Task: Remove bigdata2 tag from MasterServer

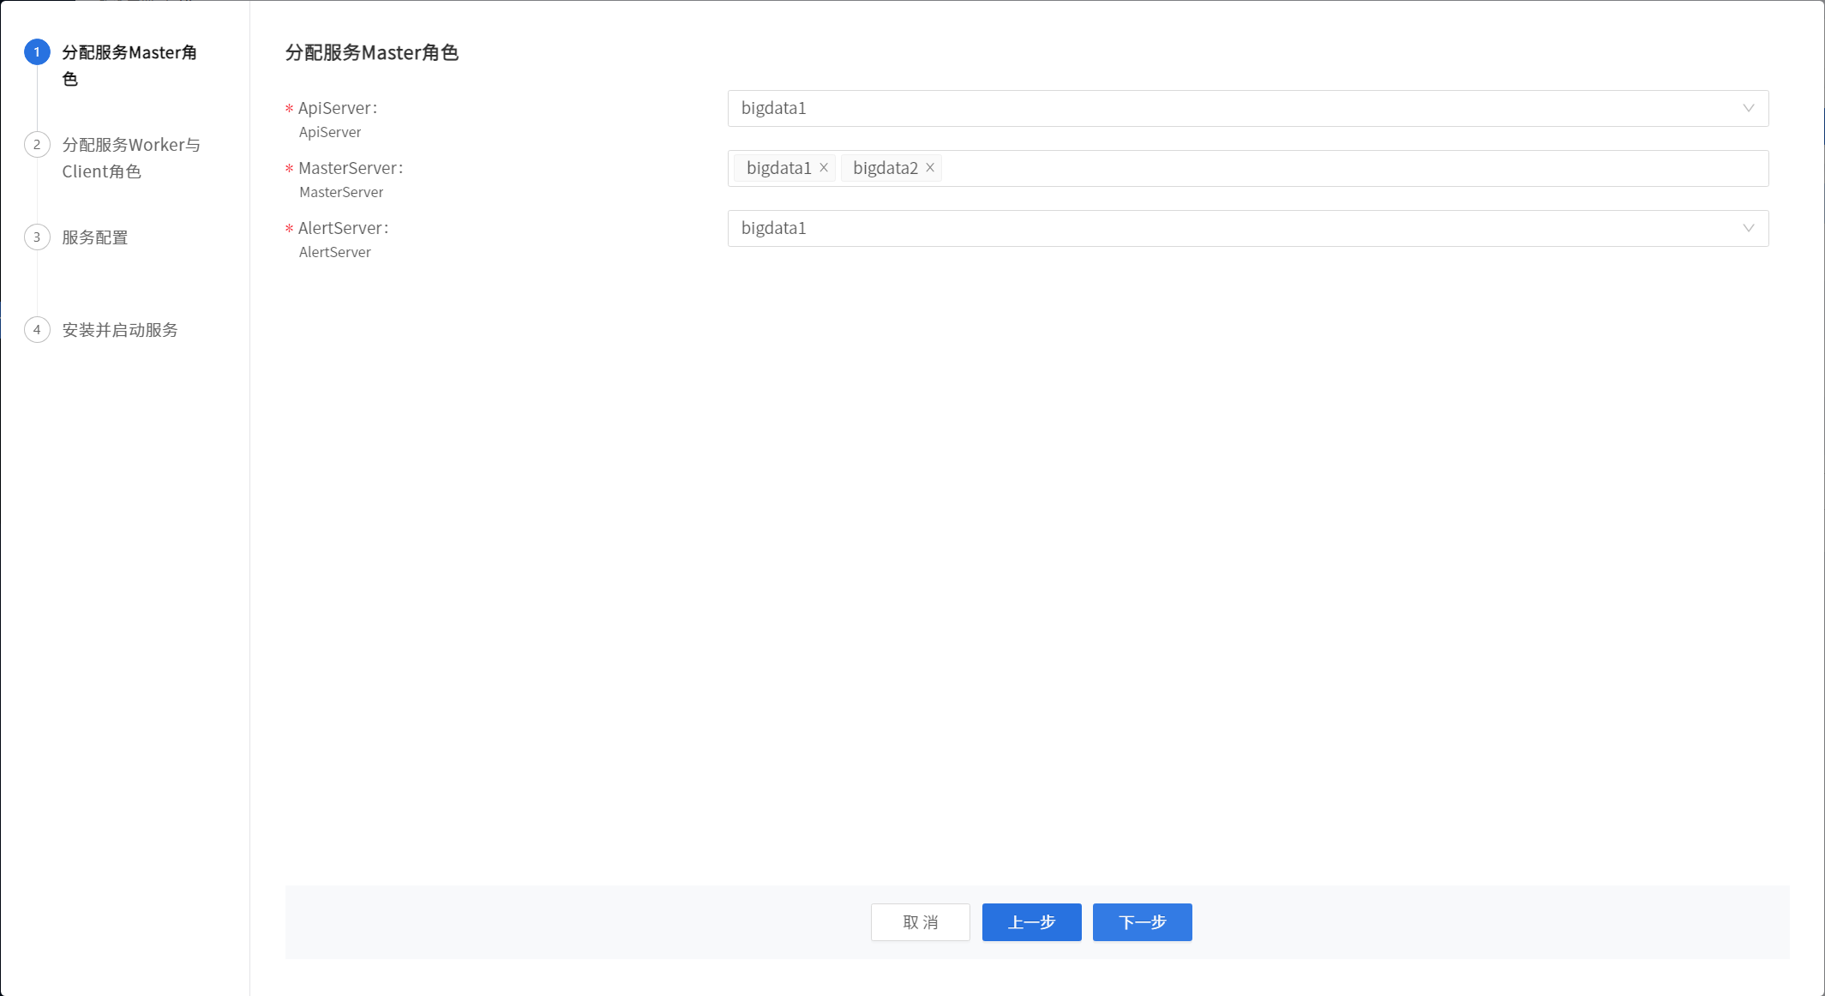Action: click(930, 168)
